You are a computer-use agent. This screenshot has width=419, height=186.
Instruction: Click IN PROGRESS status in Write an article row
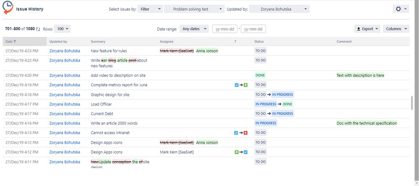coord(265,123)
